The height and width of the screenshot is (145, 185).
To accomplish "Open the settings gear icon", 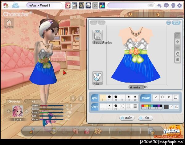I will point(179,6).
